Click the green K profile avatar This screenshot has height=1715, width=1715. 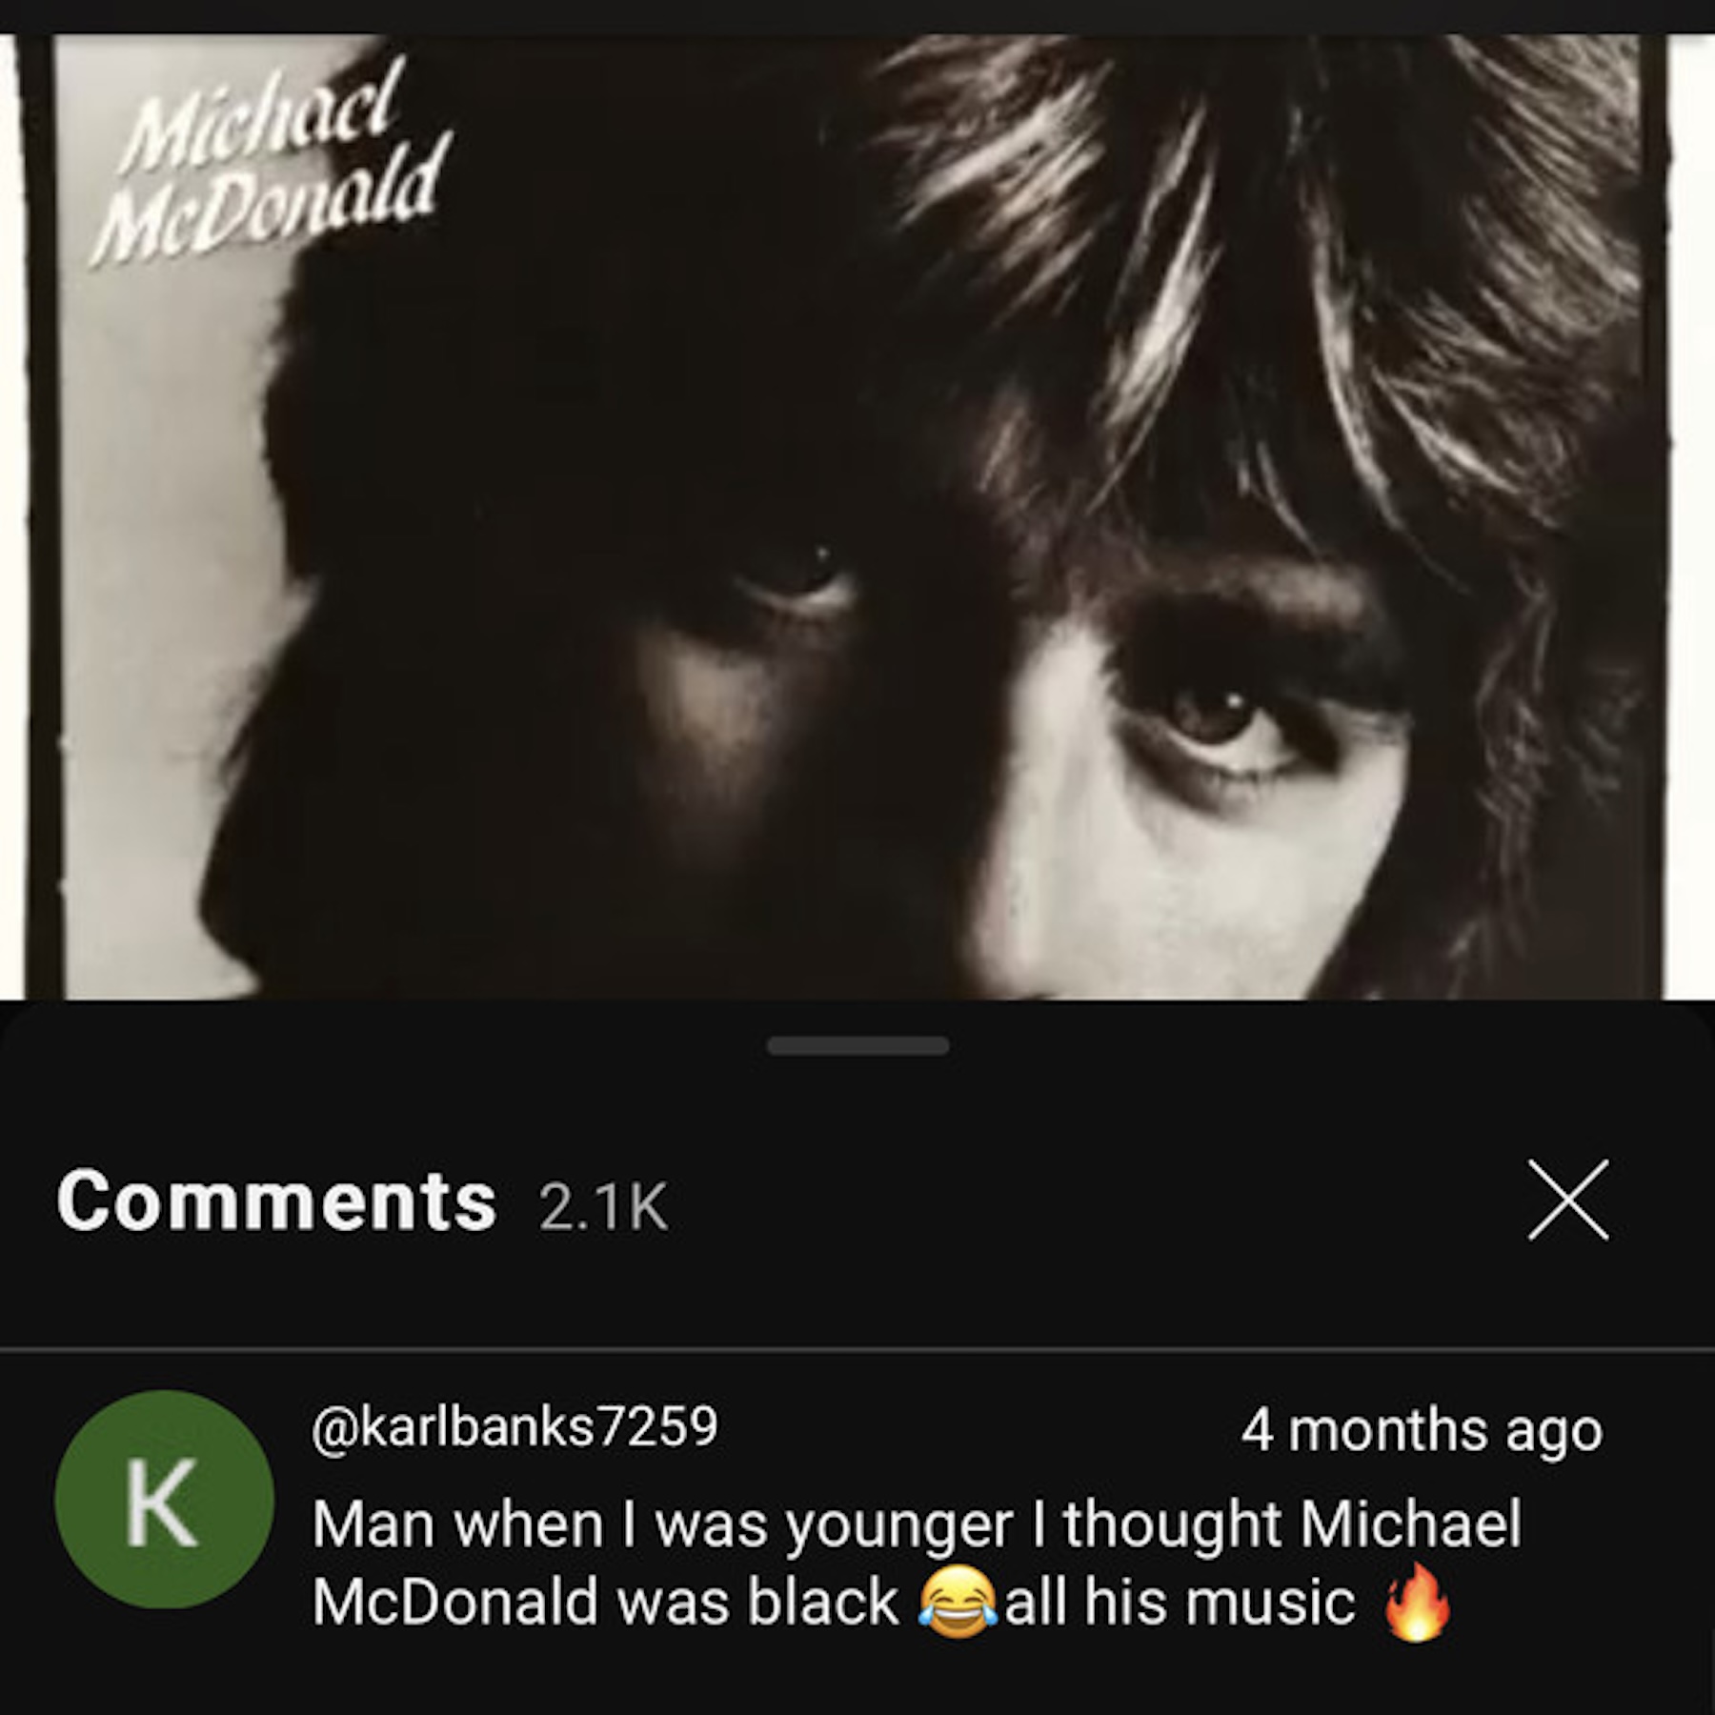[164, 1499]
